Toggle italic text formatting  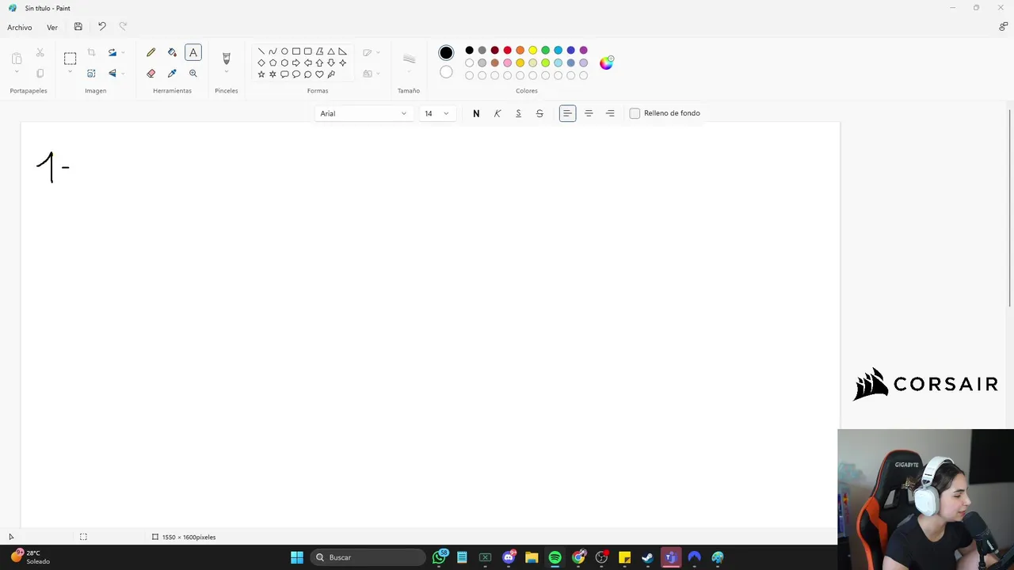[x=497, y=113]
